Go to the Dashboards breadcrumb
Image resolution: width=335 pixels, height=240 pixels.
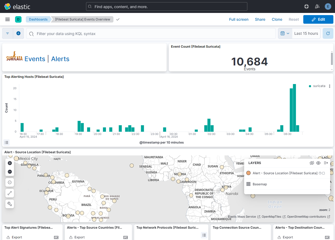tap(38, 19)
